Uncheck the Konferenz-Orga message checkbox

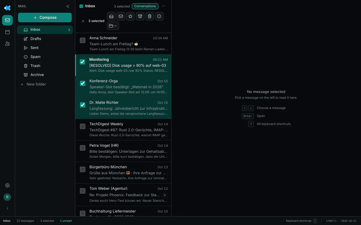(x=82, y=83)
